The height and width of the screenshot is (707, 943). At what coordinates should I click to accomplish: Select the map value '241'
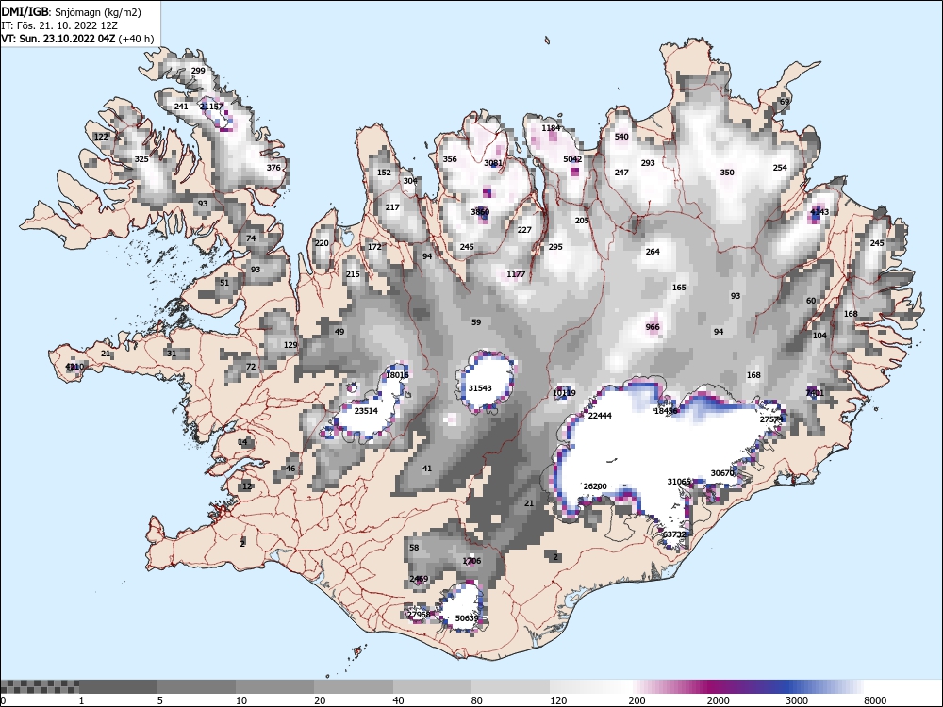coord(181,107)
